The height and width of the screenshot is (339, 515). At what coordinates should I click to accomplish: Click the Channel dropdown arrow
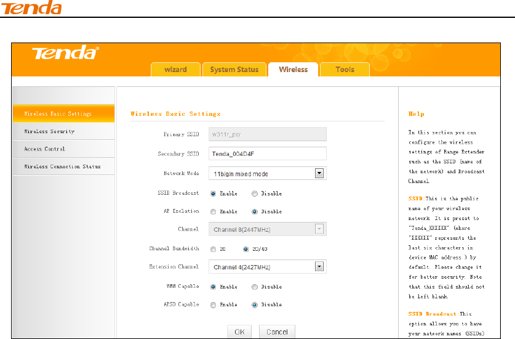click(319, 229)
